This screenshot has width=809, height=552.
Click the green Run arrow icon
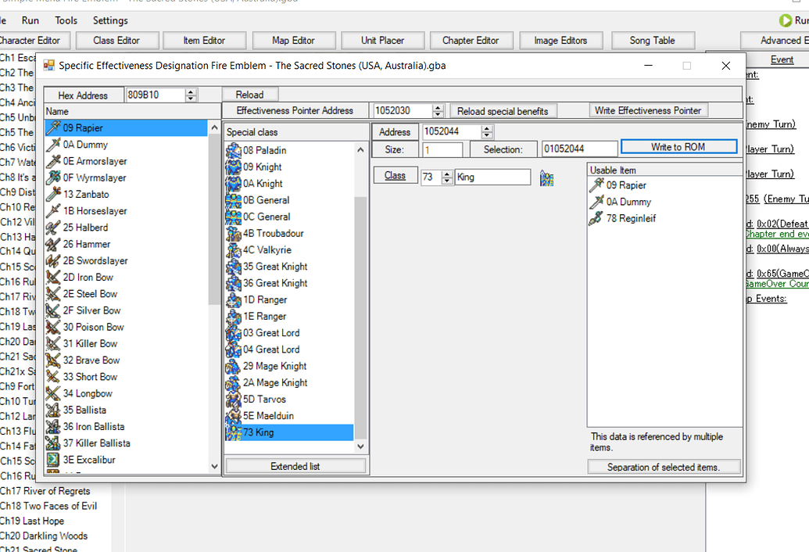pyautogui.click(x=786, y=20)
